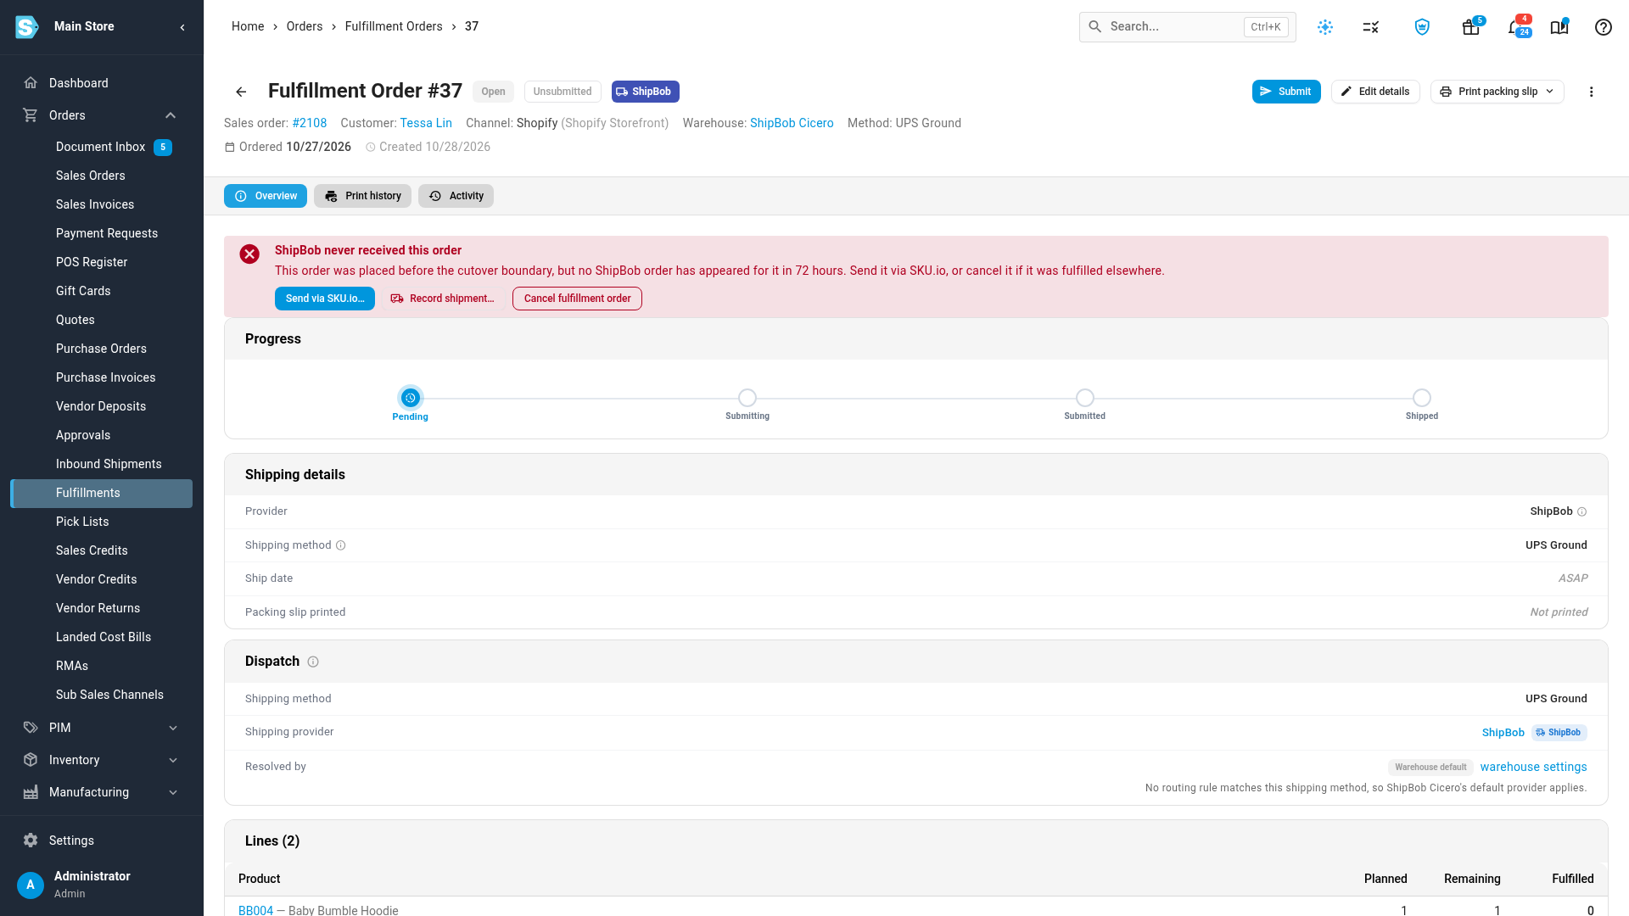Screen dimensions: 1629x916
Task: Open the Print packing slip dropdown
Action: [1497, 92]
